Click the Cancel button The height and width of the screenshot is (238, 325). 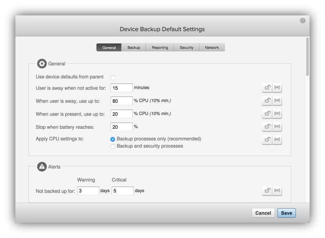pyautogui.click(x=263, y=213)
